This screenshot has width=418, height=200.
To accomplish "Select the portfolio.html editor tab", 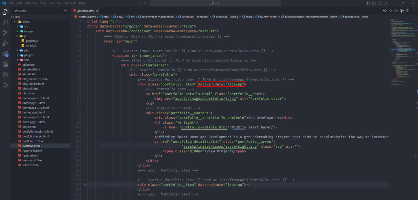I will coord(85,11).
